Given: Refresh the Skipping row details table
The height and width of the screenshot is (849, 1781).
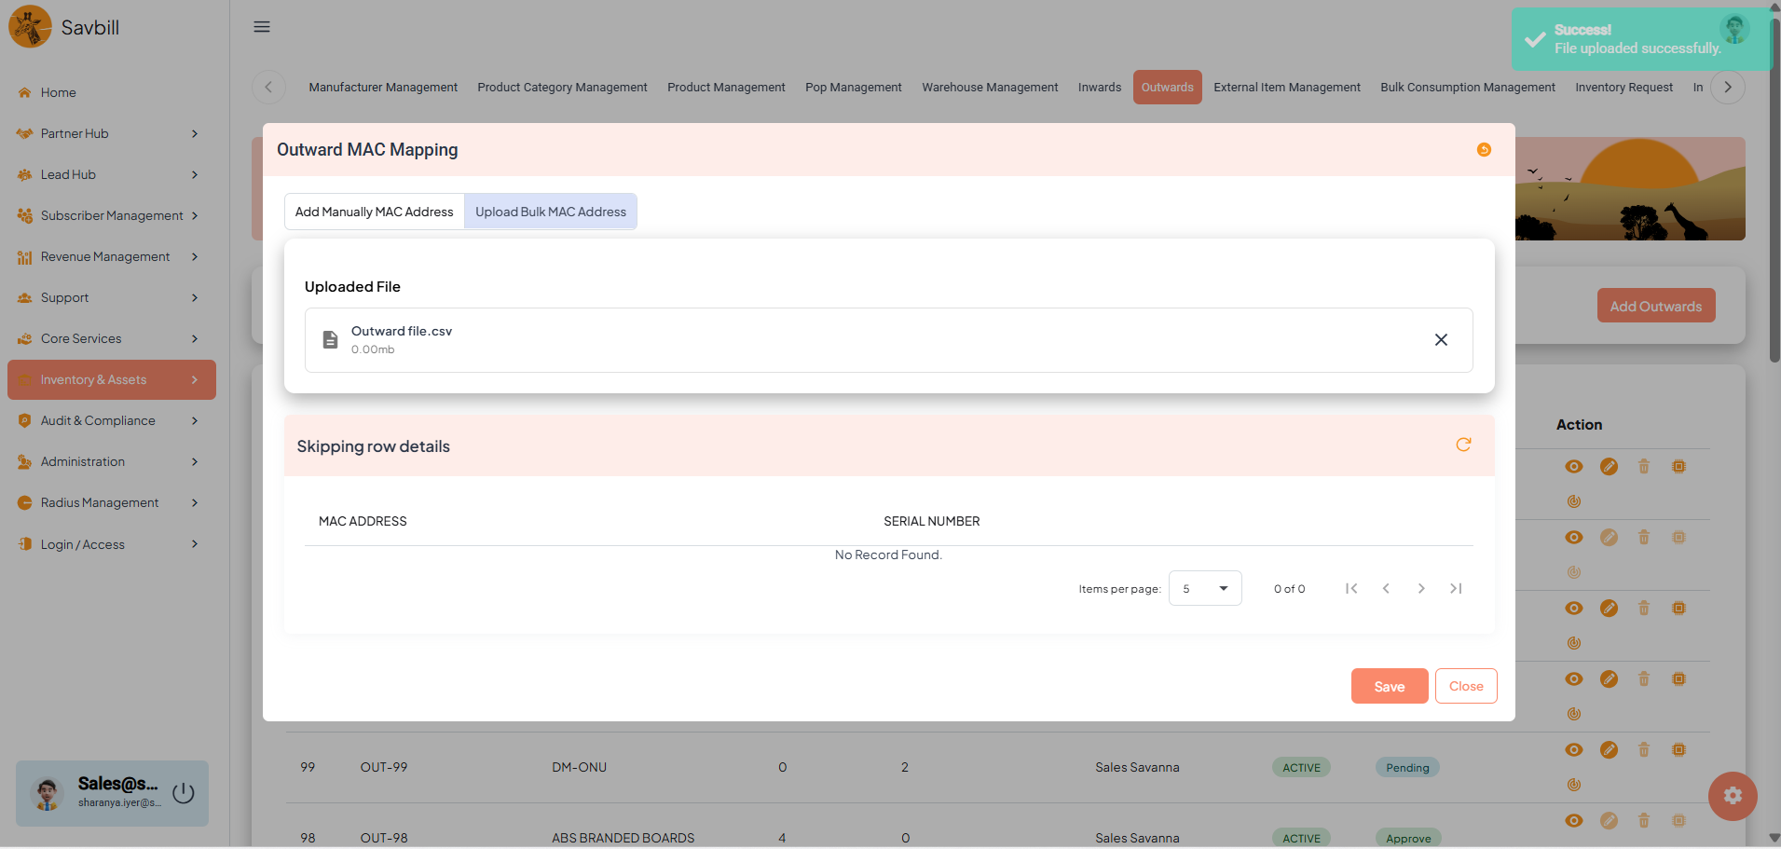Looking at the screenshot, I should (1463, 445).
